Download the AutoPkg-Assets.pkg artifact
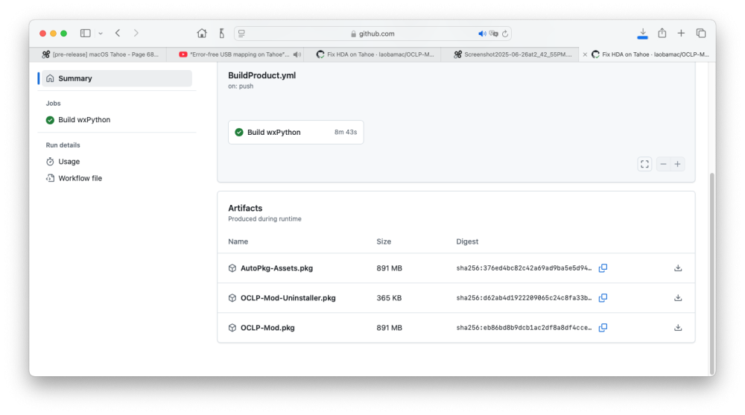Viewport: 745px width, 415px height. (678, 268)
